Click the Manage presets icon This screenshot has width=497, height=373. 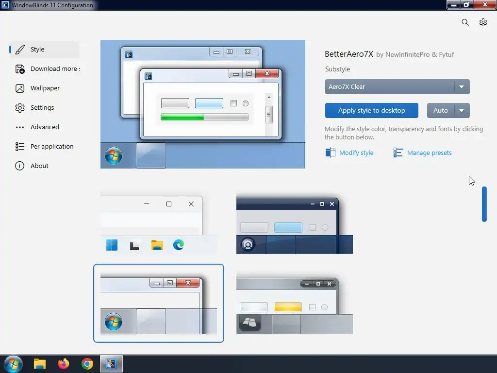[398, 153]
